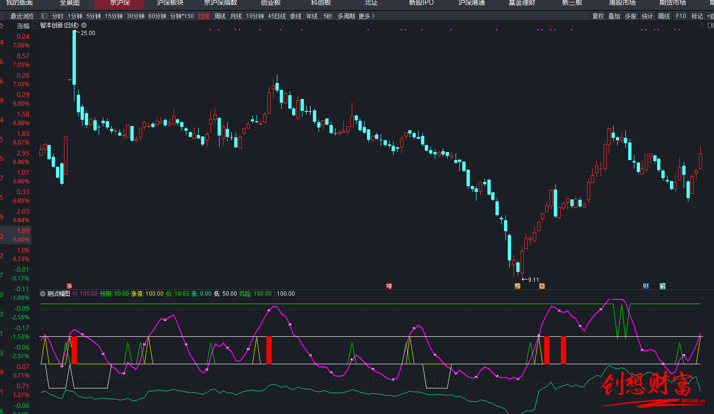Click the 叠加 button

[614, 16]
